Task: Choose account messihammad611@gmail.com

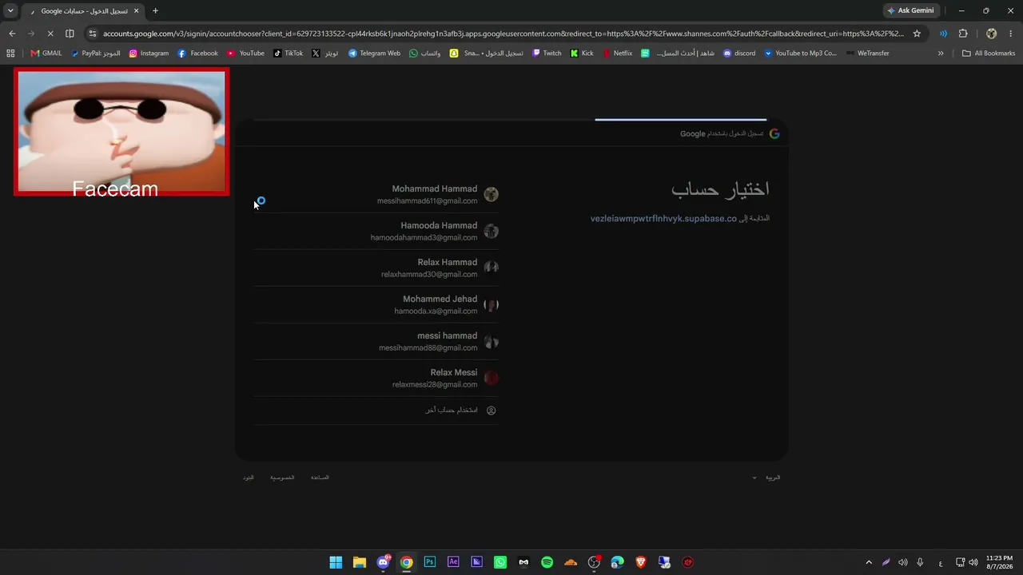Action: pyautogui.click(x=376, y=194)
